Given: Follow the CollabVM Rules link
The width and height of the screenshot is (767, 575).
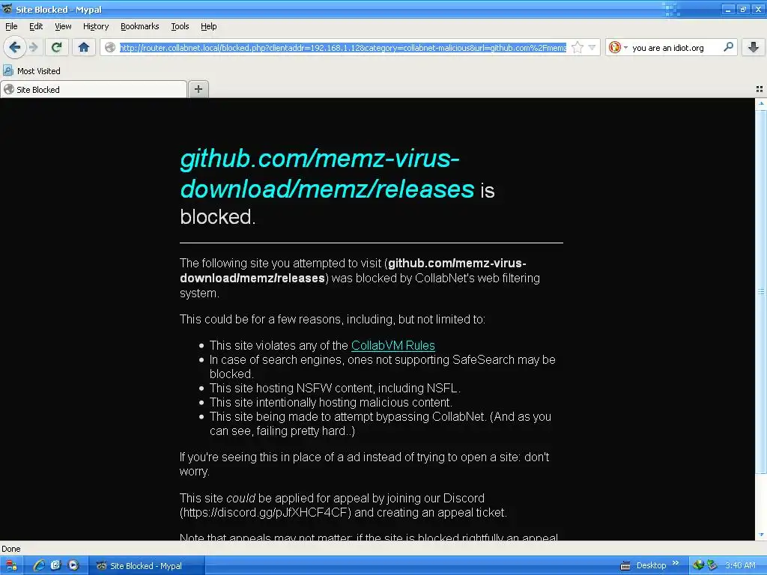Looking at the screenshot, I should (x=392, y=345).
